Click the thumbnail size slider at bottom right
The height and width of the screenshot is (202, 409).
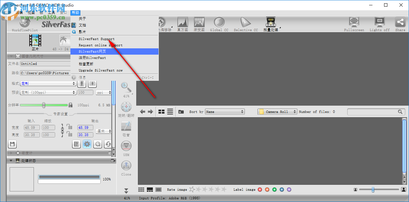click(x=379, y=189)
